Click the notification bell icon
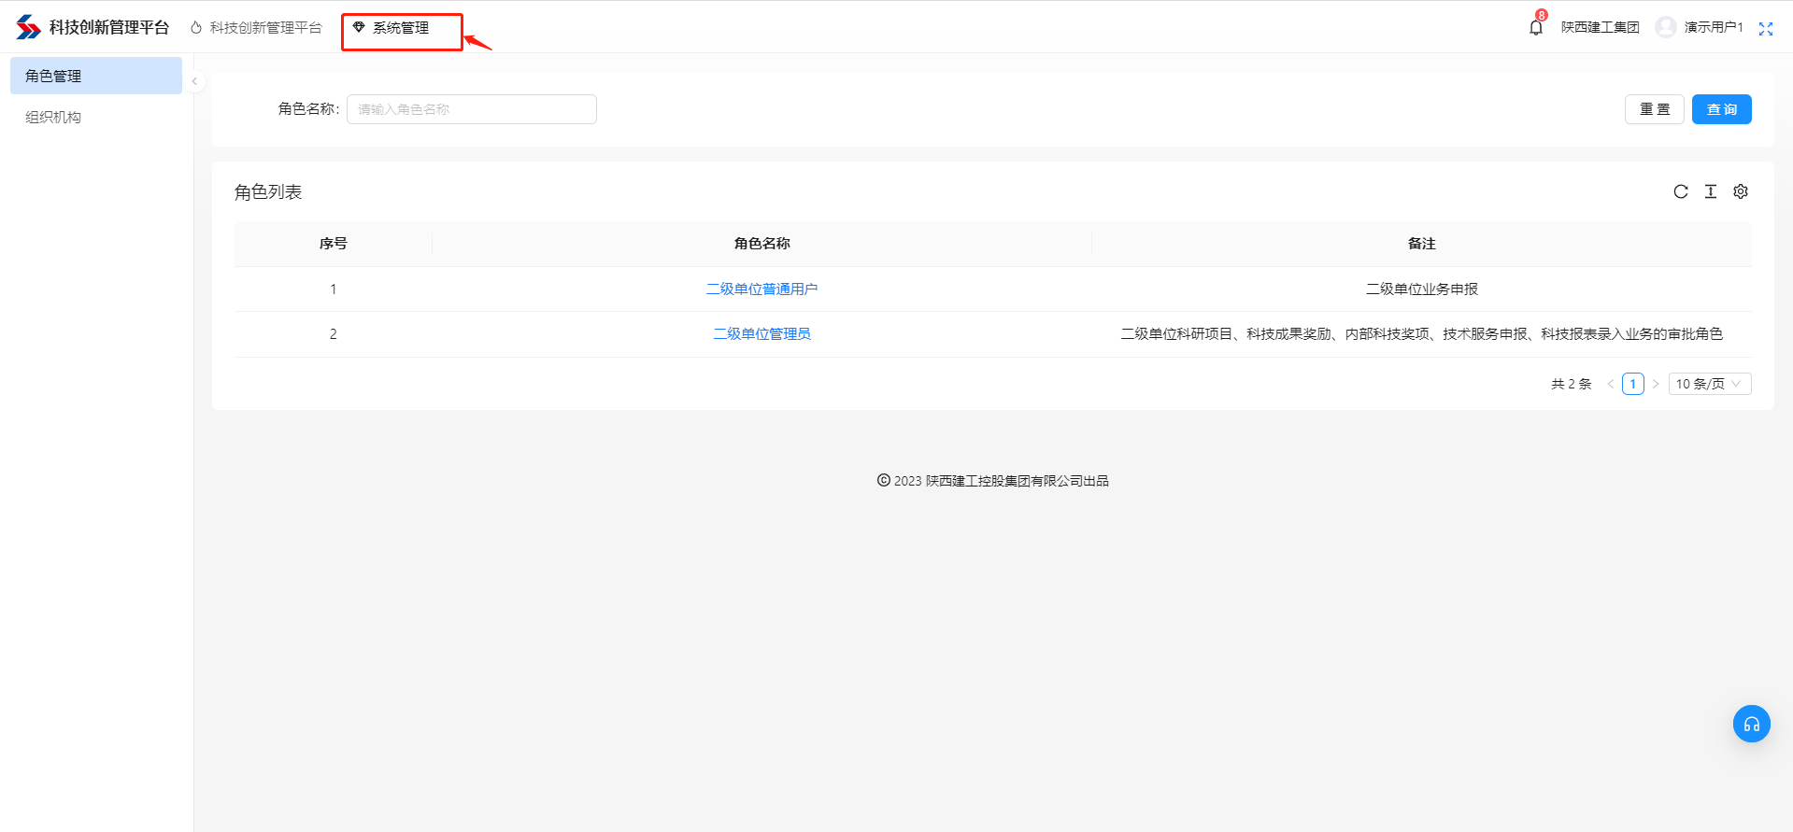The image size is (1793, 832). (1535, 27)
